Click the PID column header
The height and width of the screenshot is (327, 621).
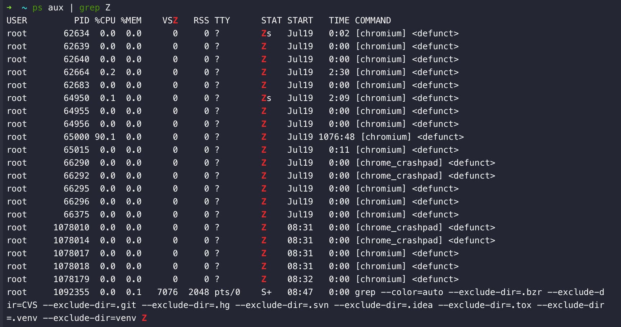point(82,20)
